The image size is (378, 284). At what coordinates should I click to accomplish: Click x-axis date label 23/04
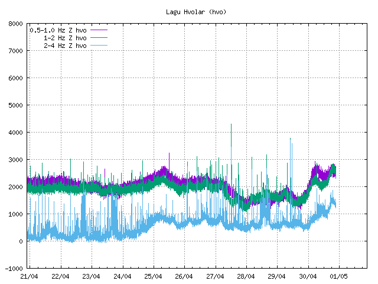[x=91, y=276]
